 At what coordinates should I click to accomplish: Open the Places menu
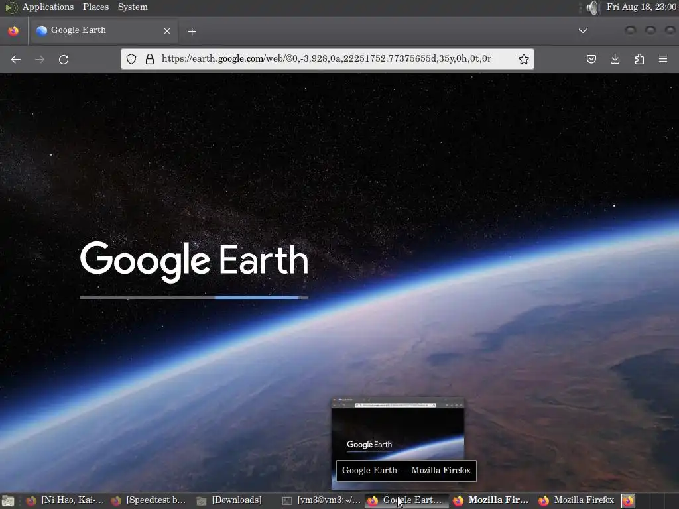[x=95, y=7]
